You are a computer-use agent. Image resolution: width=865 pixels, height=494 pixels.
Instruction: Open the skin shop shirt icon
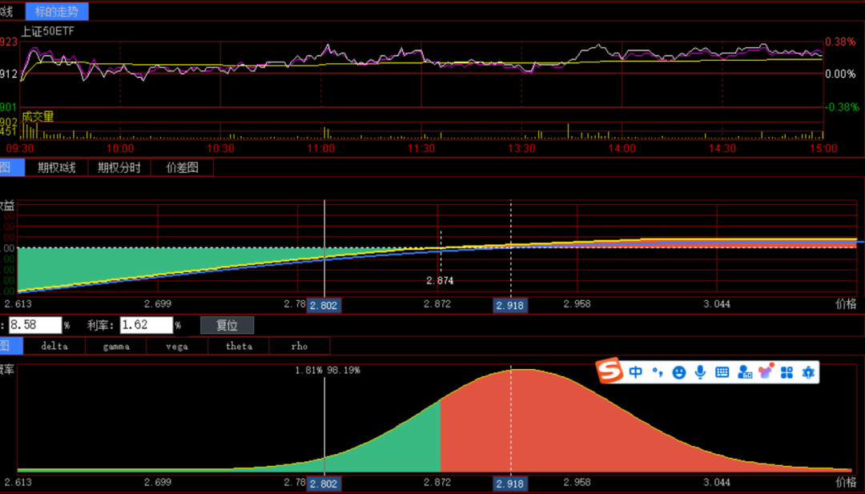(766, 371)
